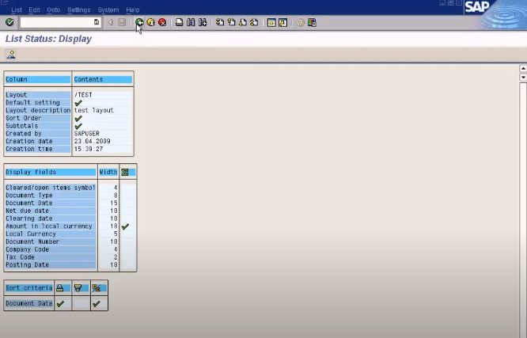The height and width of the screenshot is (338, 527).
Task: Click the user icon below List Status title
Action: click(11, 55)
